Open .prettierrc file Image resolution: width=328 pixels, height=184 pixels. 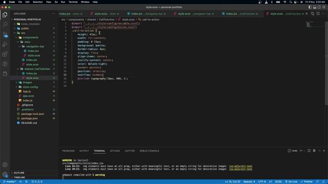point(27,109)
